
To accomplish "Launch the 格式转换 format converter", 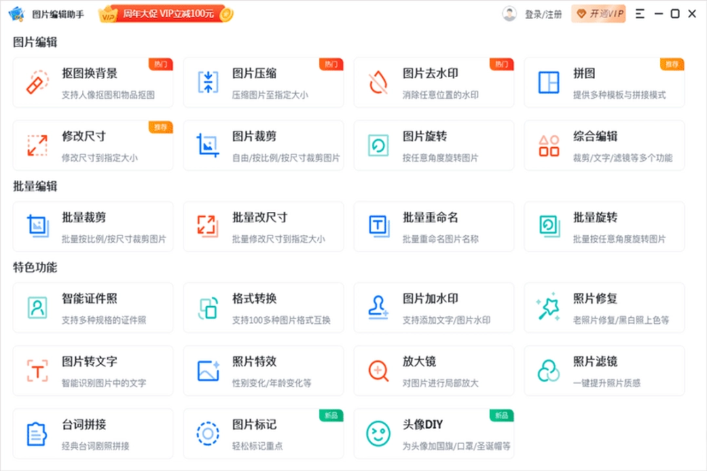I will pyautogui.click(x=263, y=307).
